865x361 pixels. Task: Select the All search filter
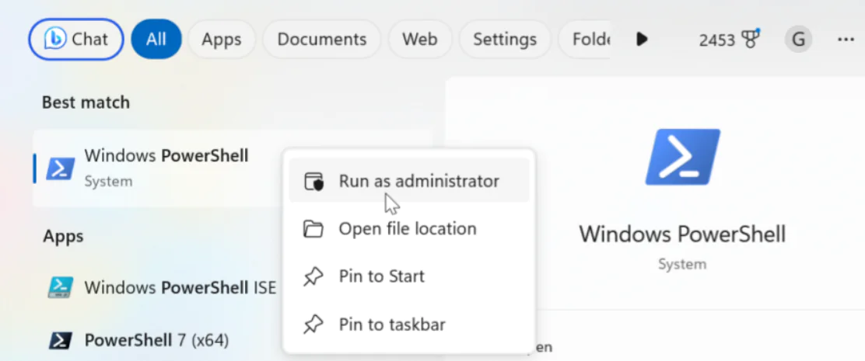(156, 39)
